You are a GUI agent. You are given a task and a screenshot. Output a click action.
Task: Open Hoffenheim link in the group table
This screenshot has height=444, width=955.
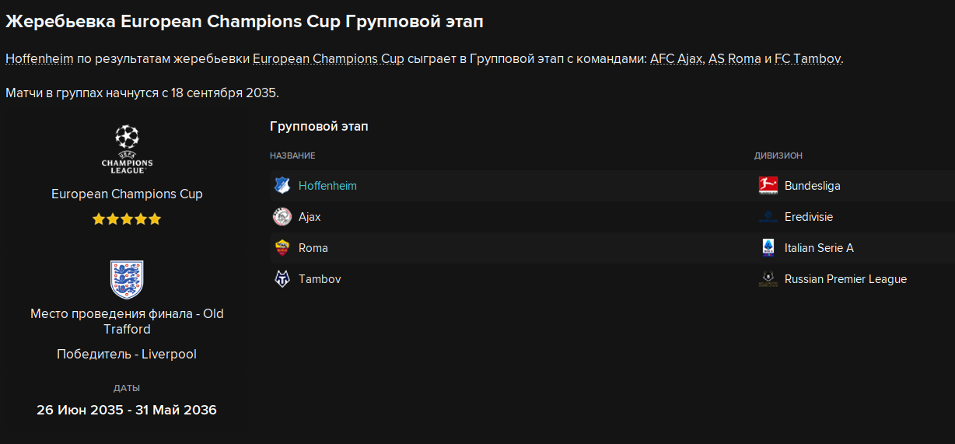[327, 186]
